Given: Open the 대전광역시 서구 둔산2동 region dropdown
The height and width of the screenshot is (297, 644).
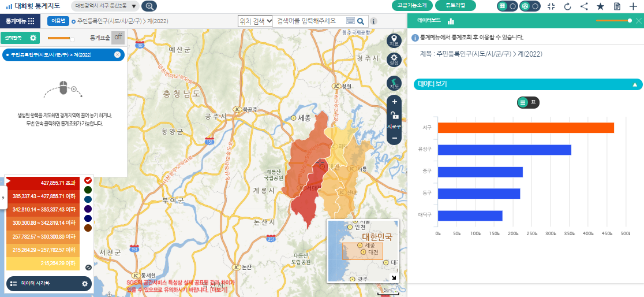Looking at the screenshot, I should point(106,6).
